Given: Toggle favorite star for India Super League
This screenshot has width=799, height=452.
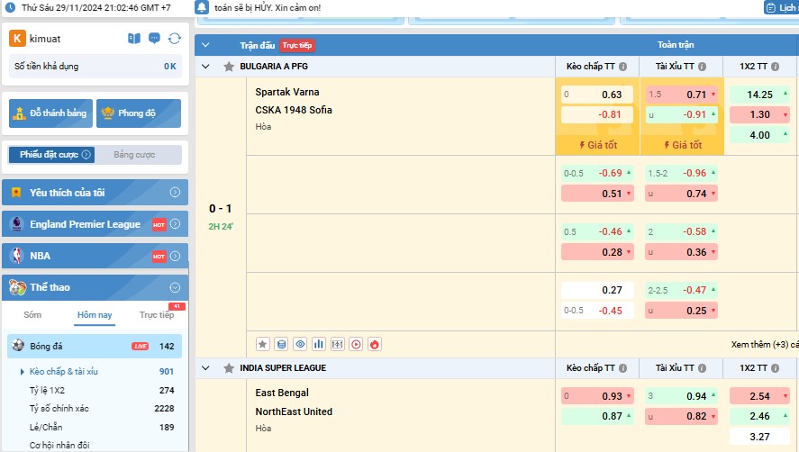Looking at the screenshot, I should [229, 368].
